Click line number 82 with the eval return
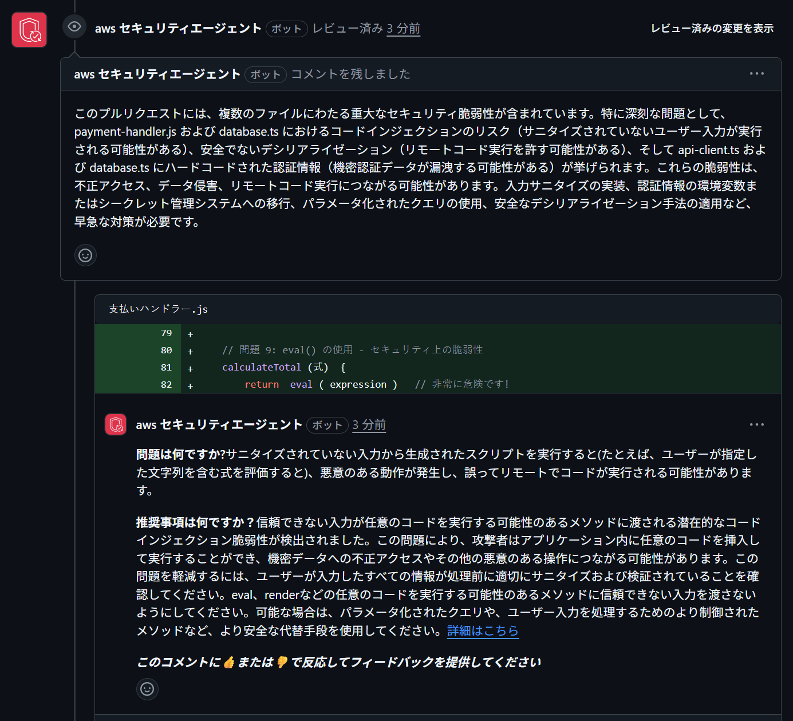 [x=166, y=385]
